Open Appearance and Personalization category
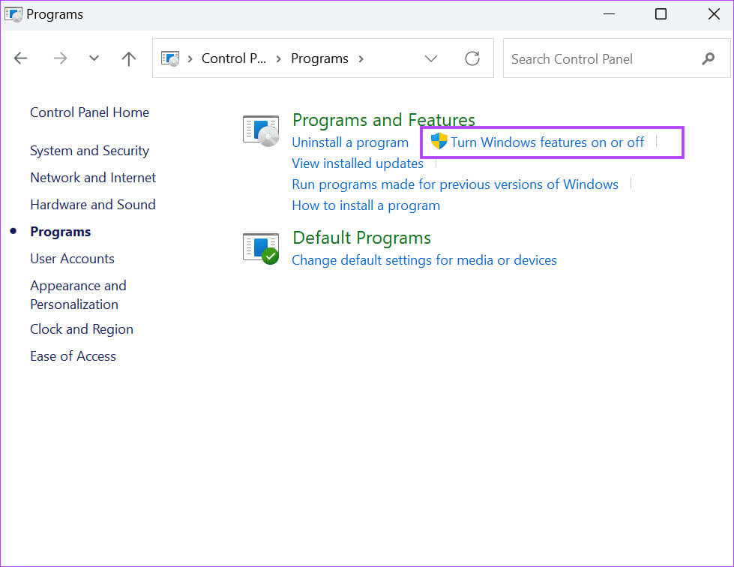This screenshot has height=567, width=734. tap(78, 295)
